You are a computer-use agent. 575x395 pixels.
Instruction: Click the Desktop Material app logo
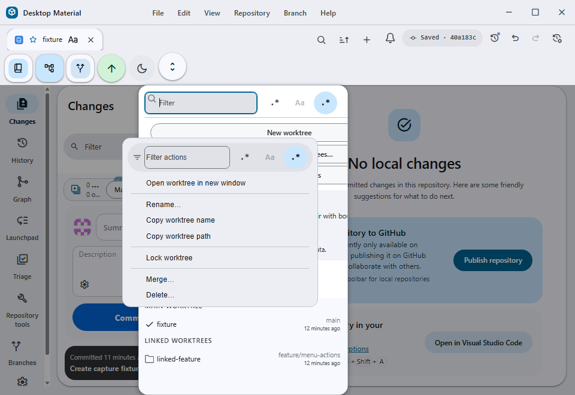click(12, 13)
